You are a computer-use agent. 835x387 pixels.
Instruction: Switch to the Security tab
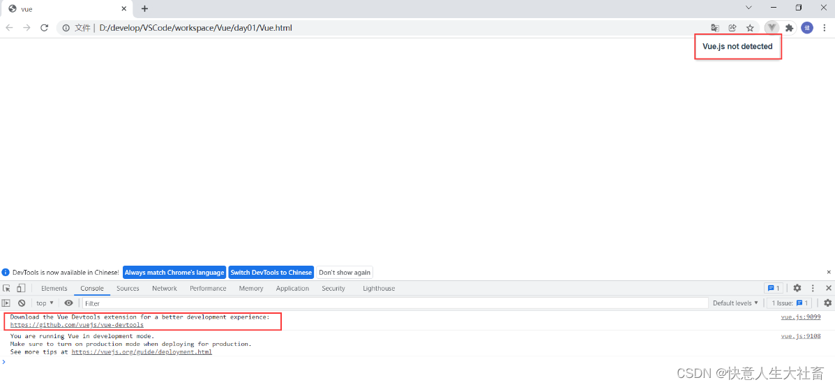click(x=333, y=288)
